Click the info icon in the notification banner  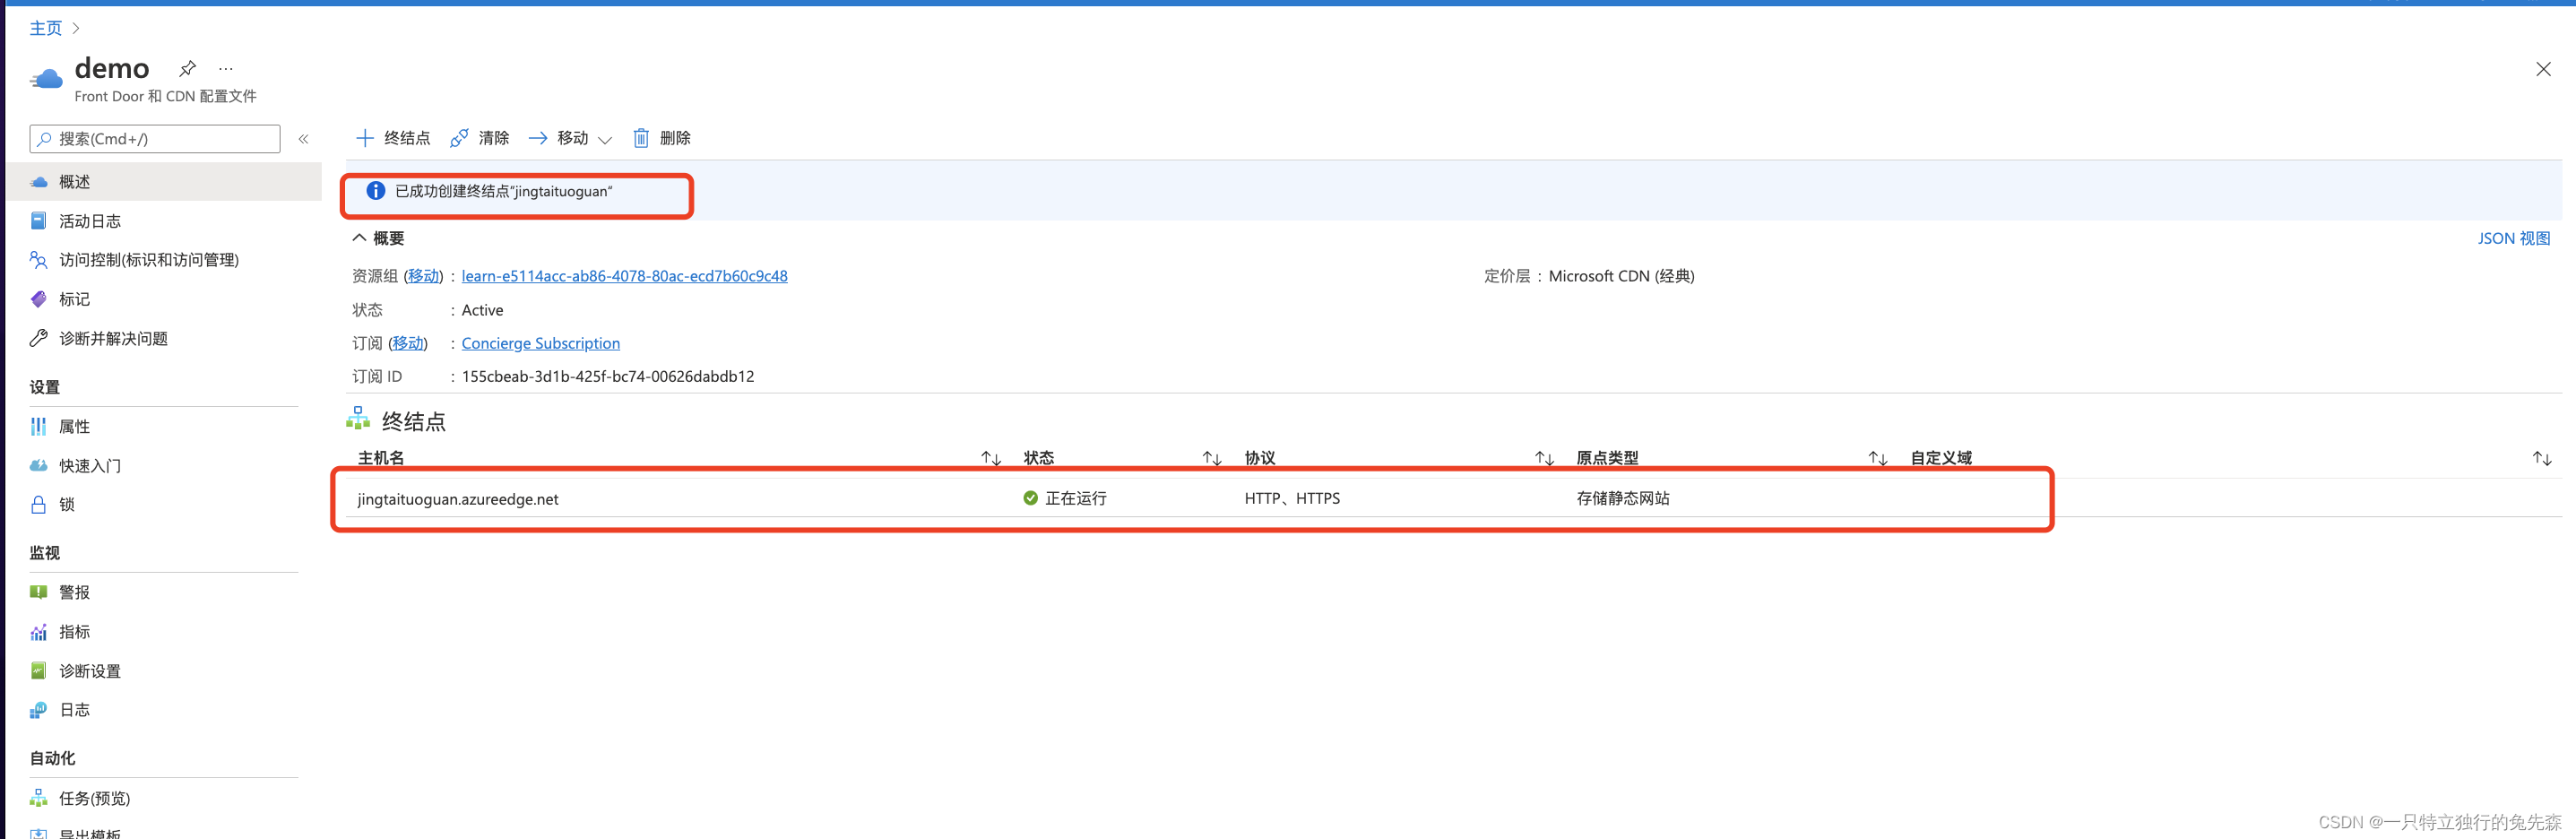coord(375,191)
